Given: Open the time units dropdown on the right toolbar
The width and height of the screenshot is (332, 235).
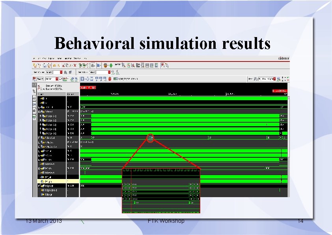Looking at the screenshot, I should 274,79.
